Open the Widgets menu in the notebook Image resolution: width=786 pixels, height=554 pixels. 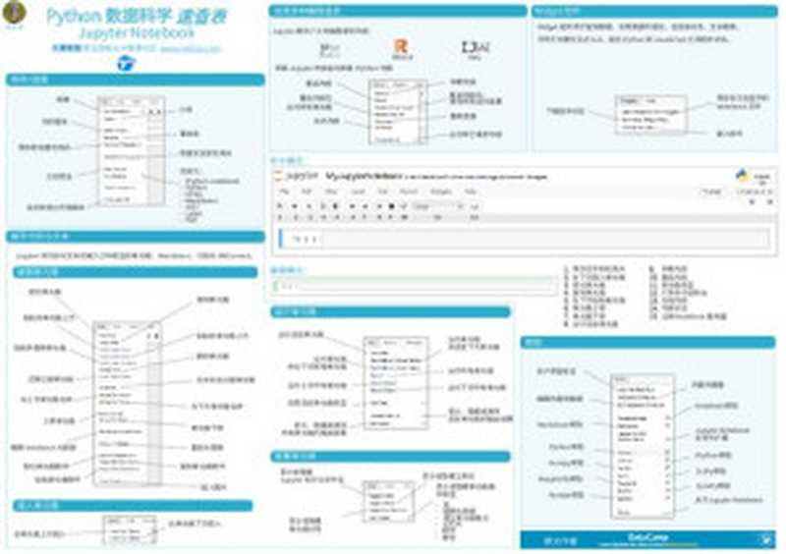(x=441, y=192)
